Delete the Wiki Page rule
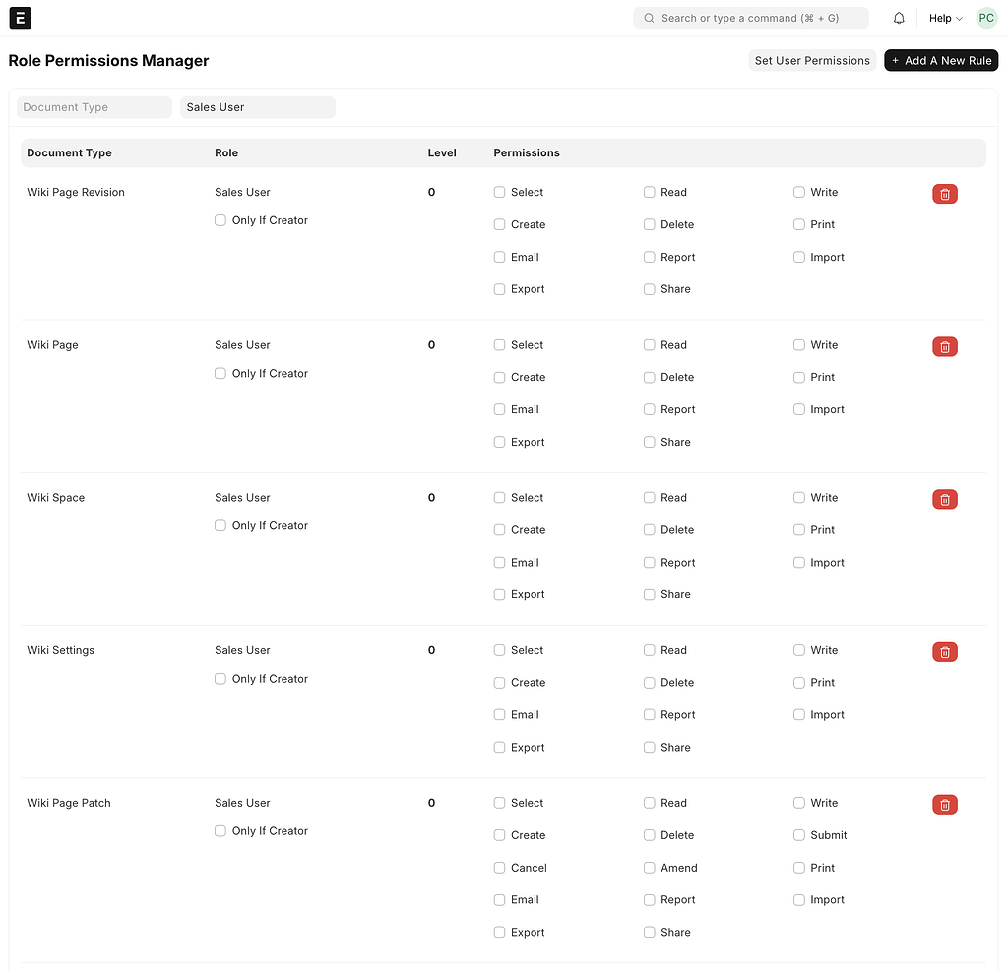The image size is (1008, 971). click(x=944, y=346)
